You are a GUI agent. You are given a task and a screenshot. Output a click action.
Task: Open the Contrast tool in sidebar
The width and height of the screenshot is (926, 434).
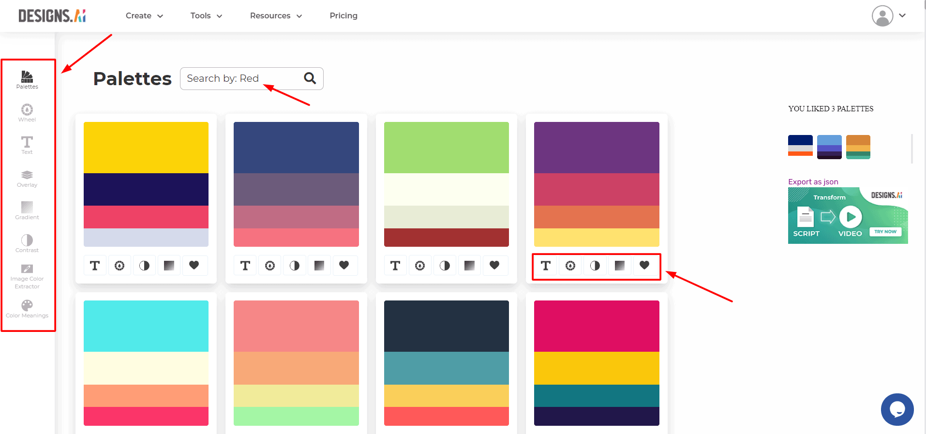tap(27, 243)
